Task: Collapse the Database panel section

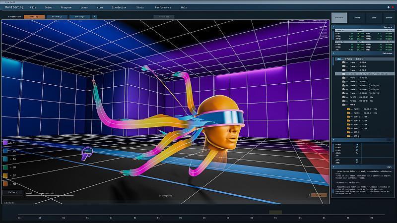Action: point(333,54)
